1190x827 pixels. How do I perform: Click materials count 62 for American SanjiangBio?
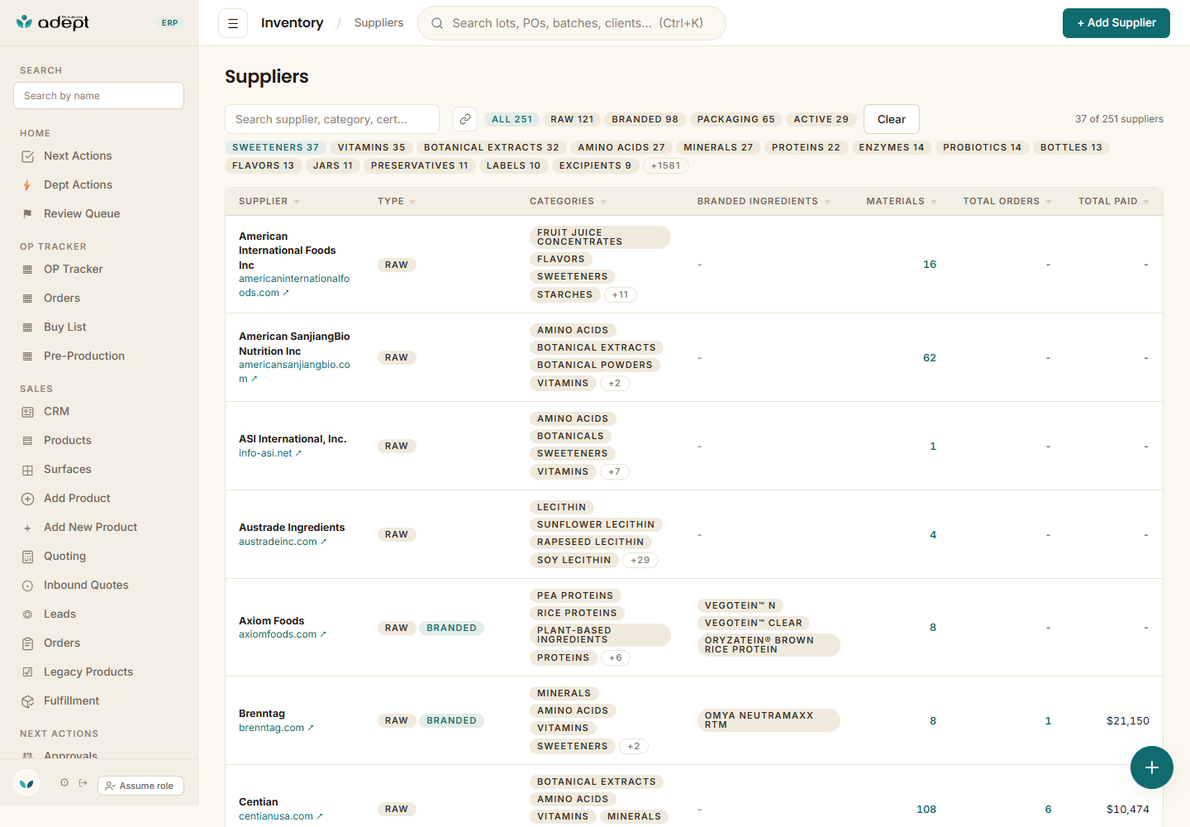[930, 358]
